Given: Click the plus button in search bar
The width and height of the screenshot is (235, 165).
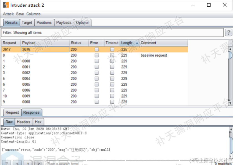Looking at the screenshot, I should point(28,163).
